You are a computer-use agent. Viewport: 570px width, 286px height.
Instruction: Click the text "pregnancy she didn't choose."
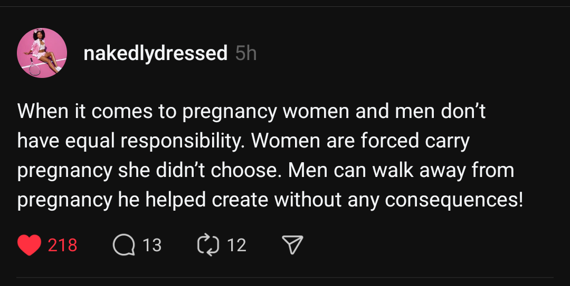pos(149,170)
